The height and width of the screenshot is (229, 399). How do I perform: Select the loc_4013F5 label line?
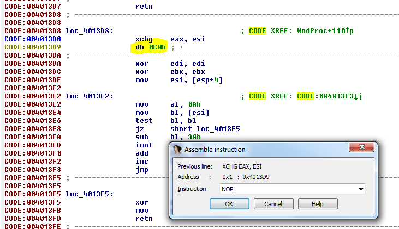[x=90, y=194]
